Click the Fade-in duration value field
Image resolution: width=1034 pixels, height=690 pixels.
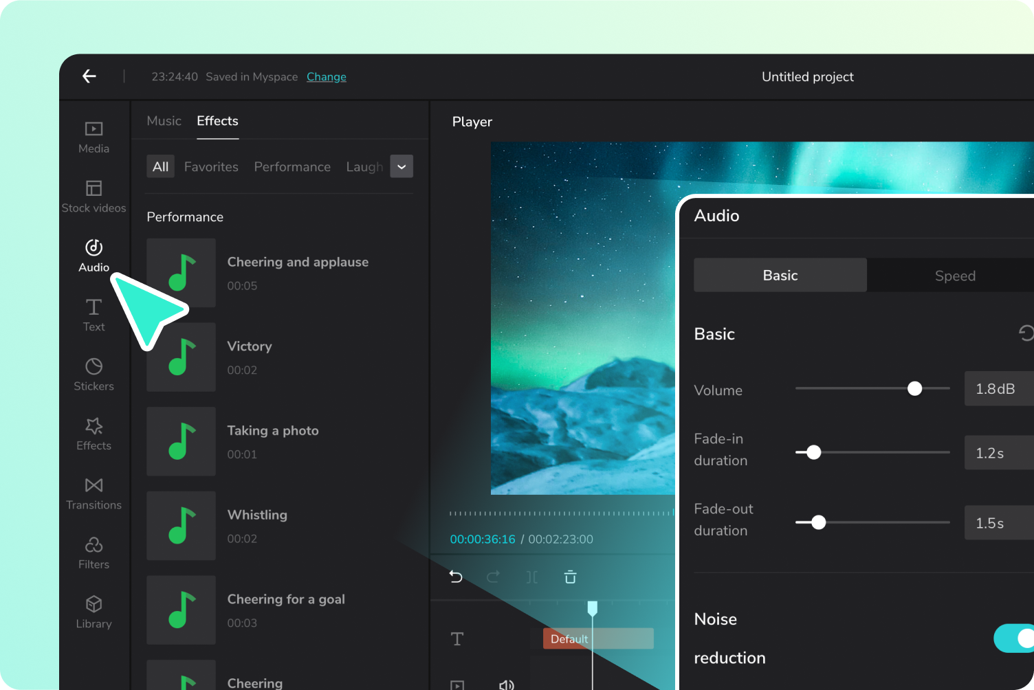[x=999, y=453]
